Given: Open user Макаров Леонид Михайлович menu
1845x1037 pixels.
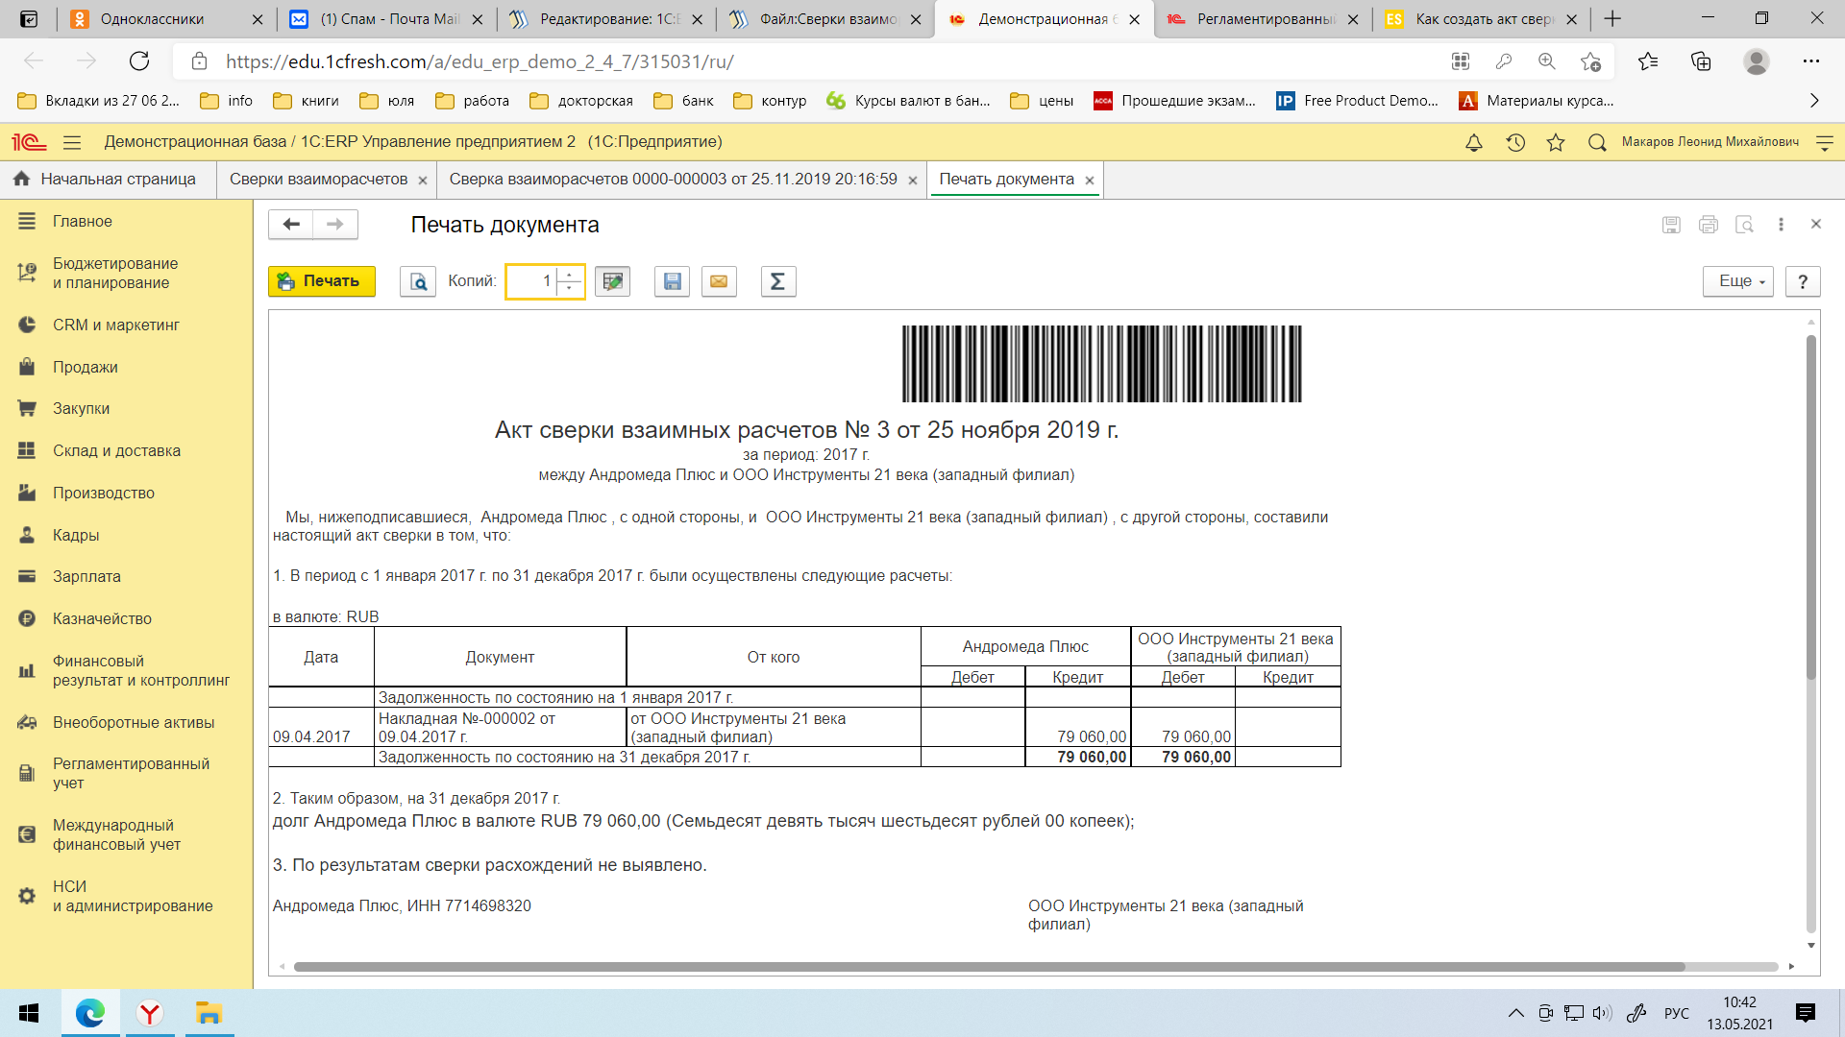Looking at the screenshot, I should click(x=1710, y=142).
